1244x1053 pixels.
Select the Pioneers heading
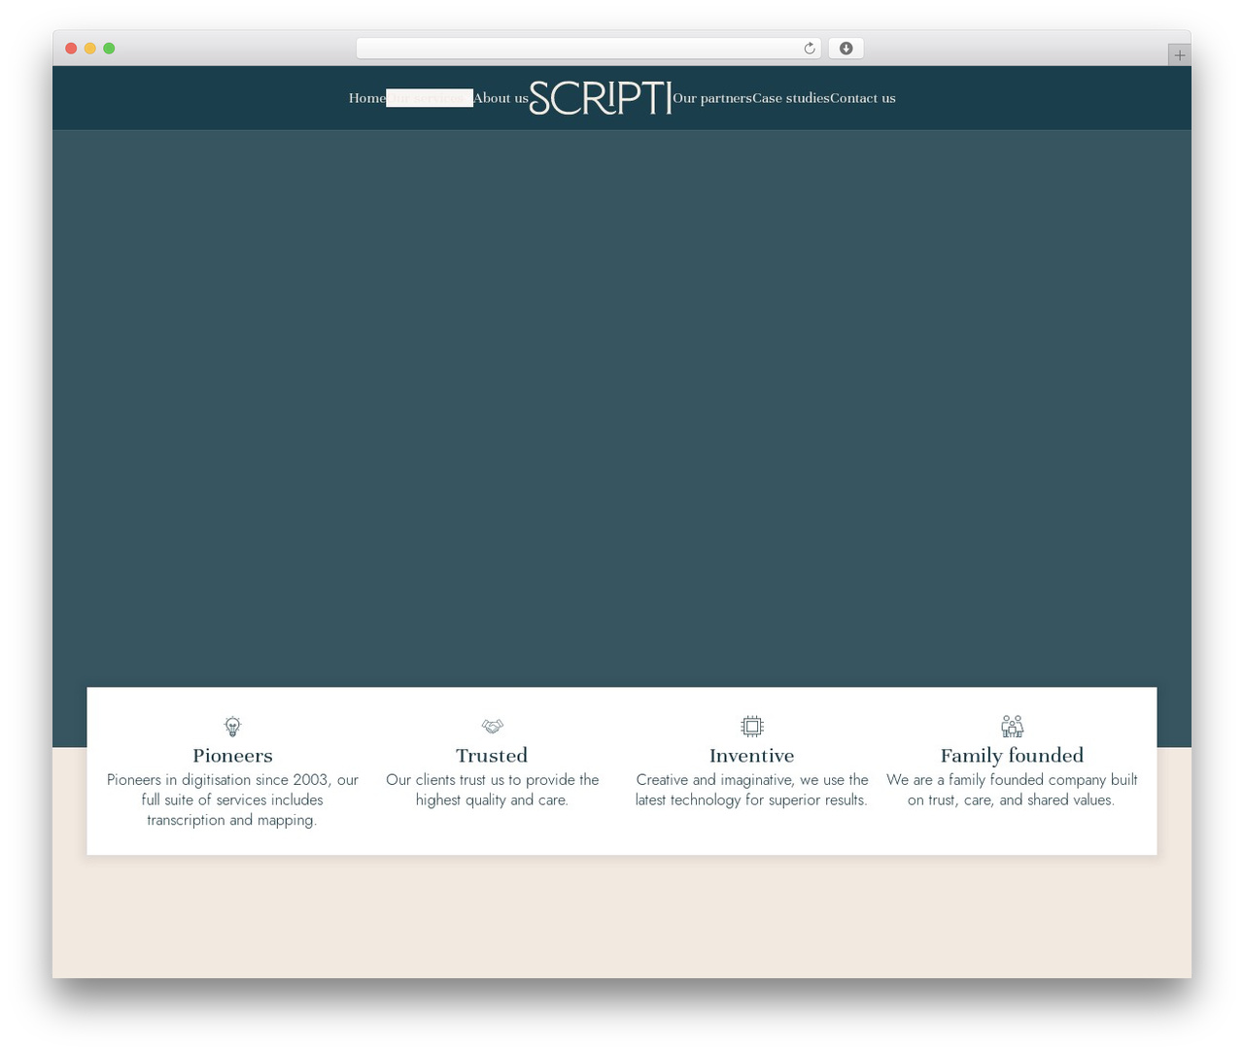[232, 756]
